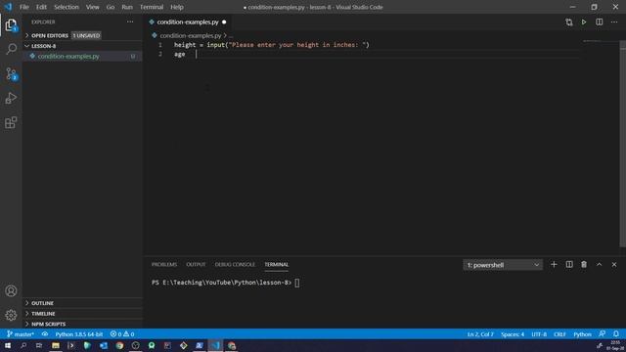Click the unsaved dot on the editor tab
Screen dimensions: 626x352
224,22
